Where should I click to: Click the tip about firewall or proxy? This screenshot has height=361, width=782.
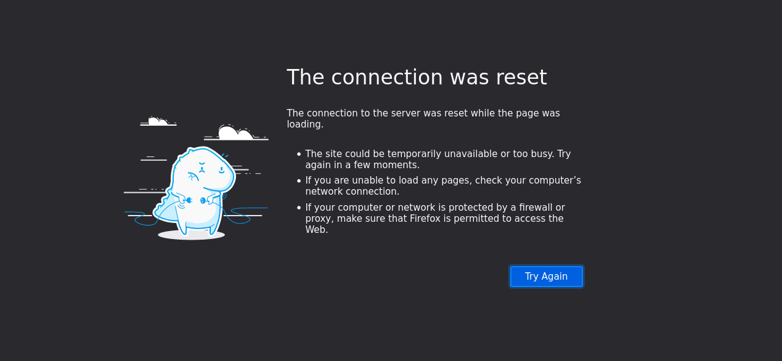pyautogui.click(x=435, y=219)
